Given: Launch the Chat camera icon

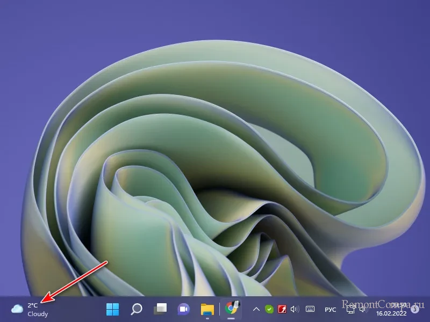Looking at the screenshot, I should 184,309.
